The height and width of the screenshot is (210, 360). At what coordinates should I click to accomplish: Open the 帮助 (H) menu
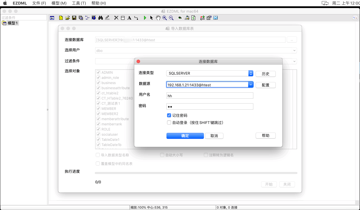pos(99,3)
